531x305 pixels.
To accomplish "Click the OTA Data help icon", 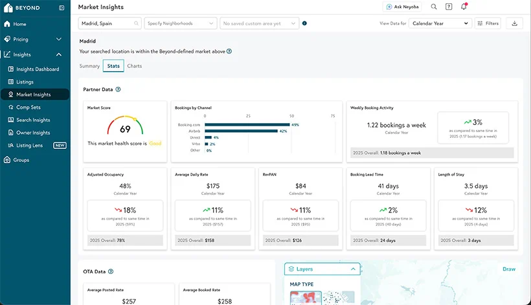I will coord(111,271).
